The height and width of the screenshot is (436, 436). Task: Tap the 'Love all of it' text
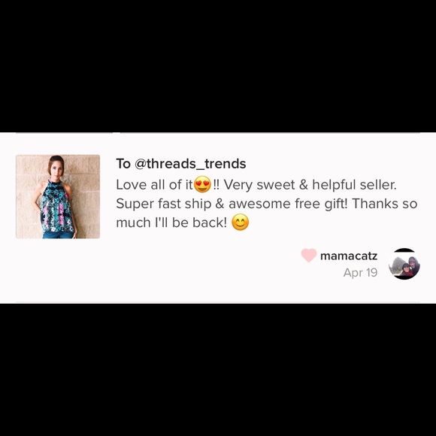tap(154, 185)
